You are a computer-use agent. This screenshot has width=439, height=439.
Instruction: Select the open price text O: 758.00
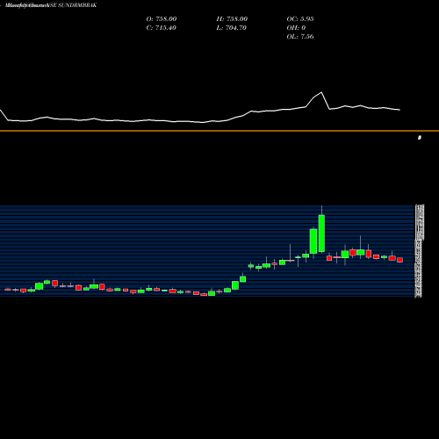click(x=162, y=19)
